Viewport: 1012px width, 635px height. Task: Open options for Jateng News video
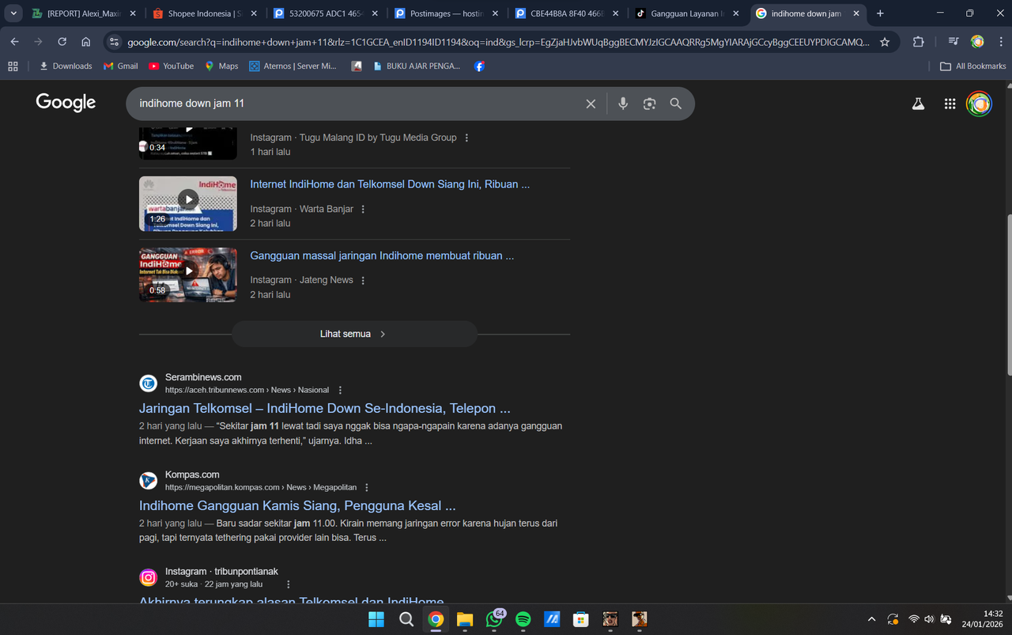tap(363, 281)
